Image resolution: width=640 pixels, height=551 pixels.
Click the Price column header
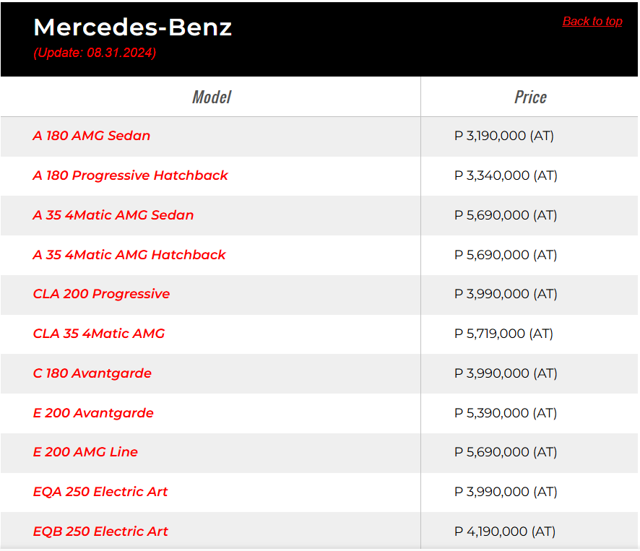(530, 97)
